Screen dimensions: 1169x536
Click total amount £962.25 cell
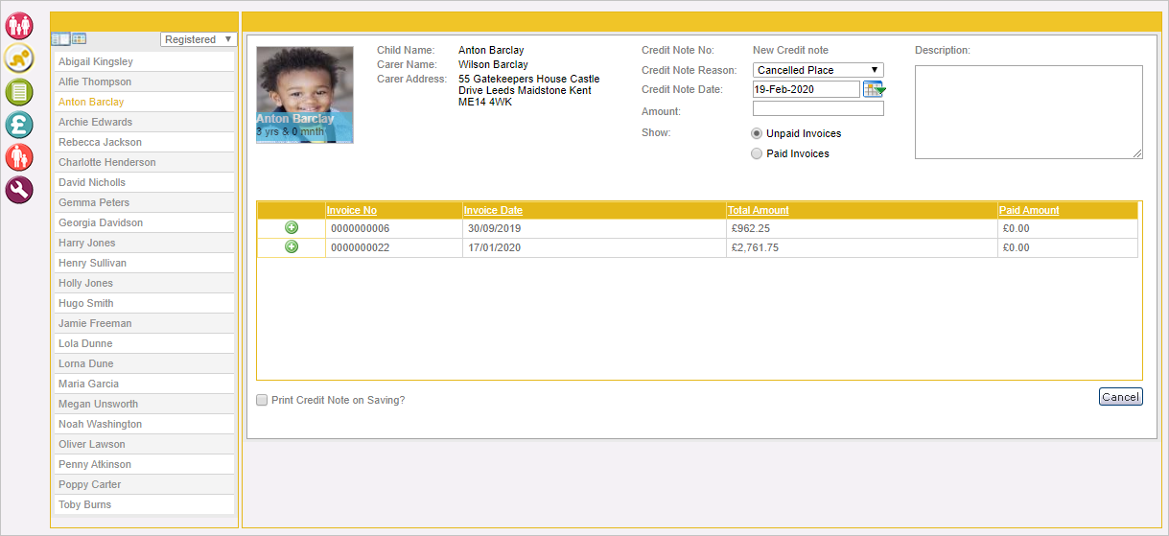tap(861, 228)
